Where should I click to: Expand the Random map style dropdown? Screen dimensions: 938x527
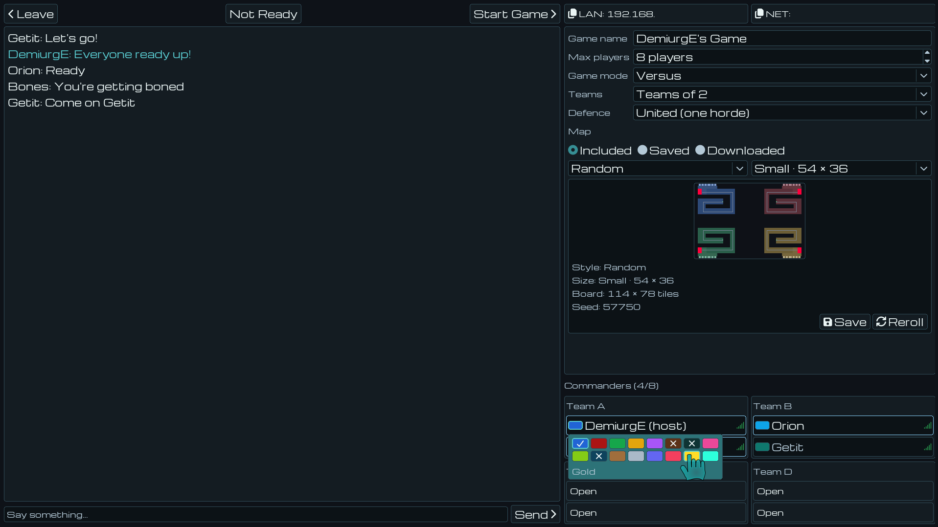(x=658, y=169)
